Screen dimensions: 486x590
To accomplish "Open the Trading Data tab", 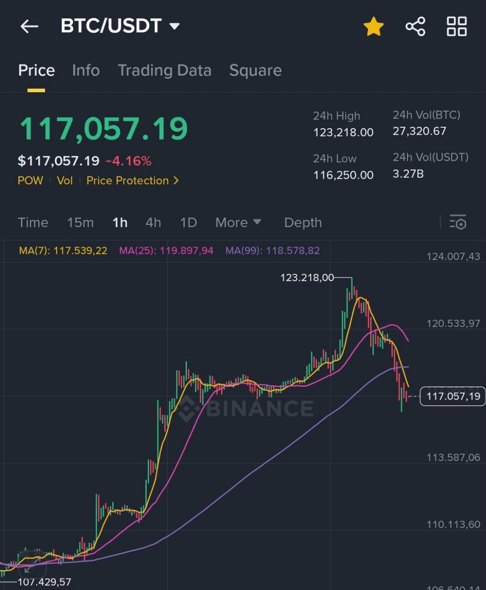I will (164, 71).
